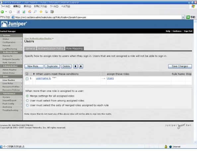197x151 pixels.
Task: Switch to the Authentication Policy tab
Action: (51, 48)
